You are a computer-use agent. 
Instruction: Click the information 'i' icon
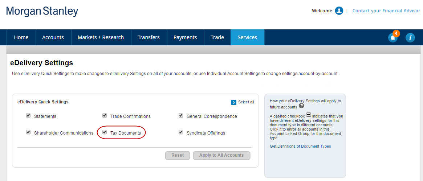410,38
